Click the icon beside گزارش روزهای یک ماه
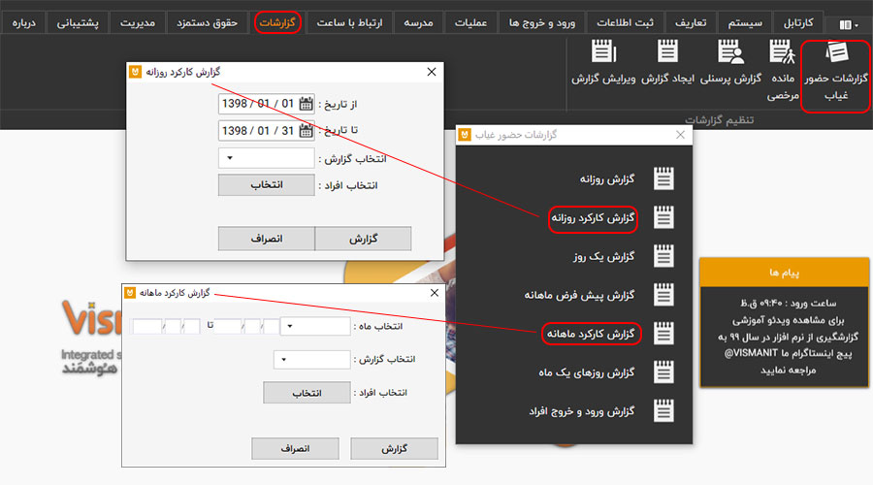The width and height of the screenshot is (873, 485). [x=663, y=372]
